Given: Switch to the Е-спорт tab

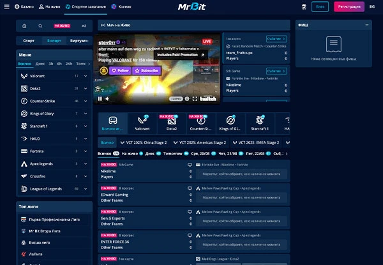Looking at the screenshot, I should pyautogui.click(x=54, y=41).
